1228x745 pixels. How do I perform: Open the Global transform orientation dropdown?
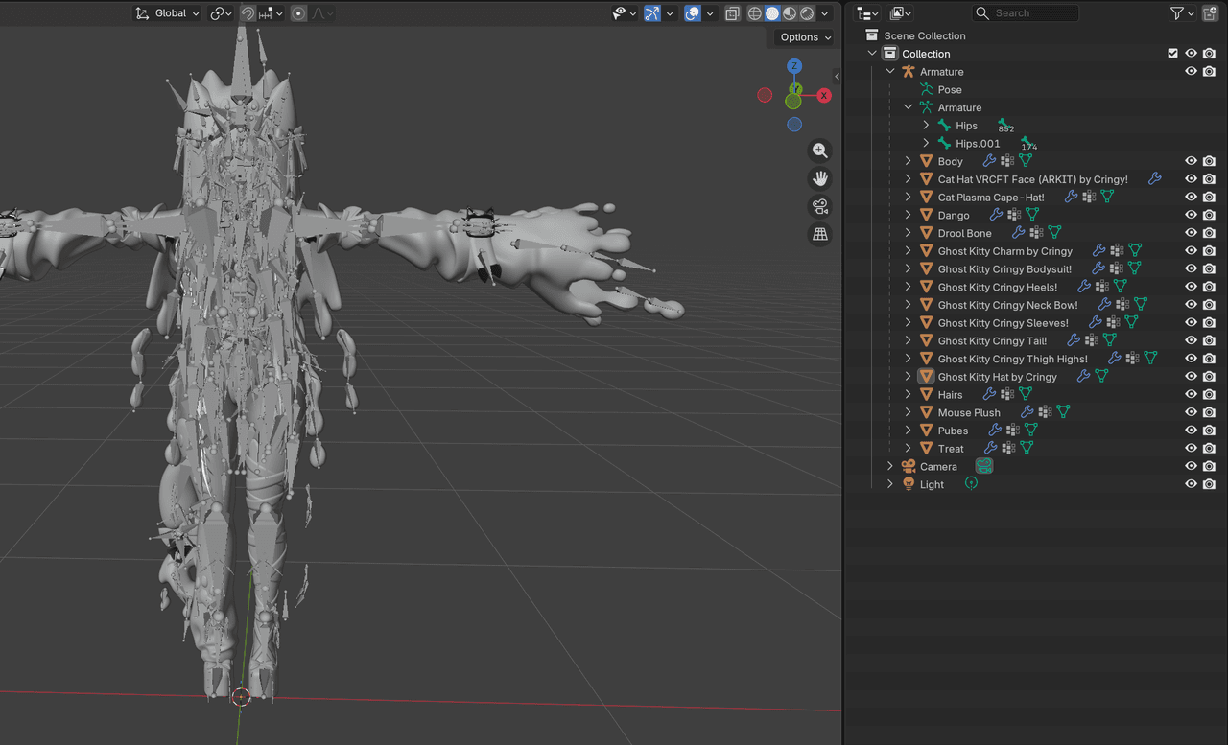[x=168, y=13]
